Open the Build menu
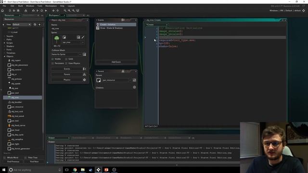This screenshot has width=308, height=173. [x=20, y=6]
